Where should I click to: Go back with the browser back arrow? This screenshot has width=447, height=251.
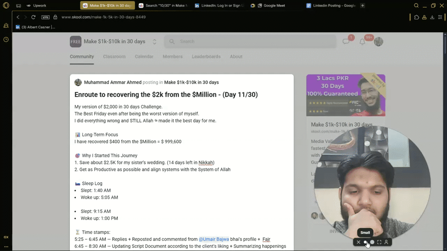pyautogui.click(x=18, y=17)
